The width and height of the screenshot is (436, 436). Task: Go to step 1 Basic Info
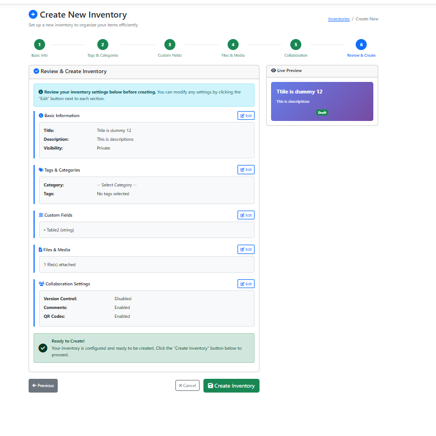tap(39, 45)
